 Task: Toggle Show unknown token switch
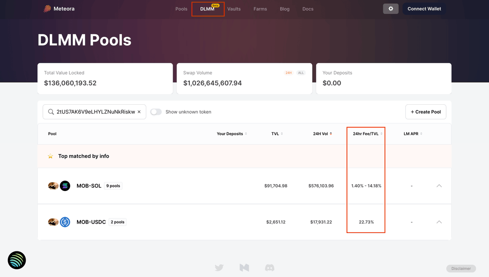[x=156, y=112]
